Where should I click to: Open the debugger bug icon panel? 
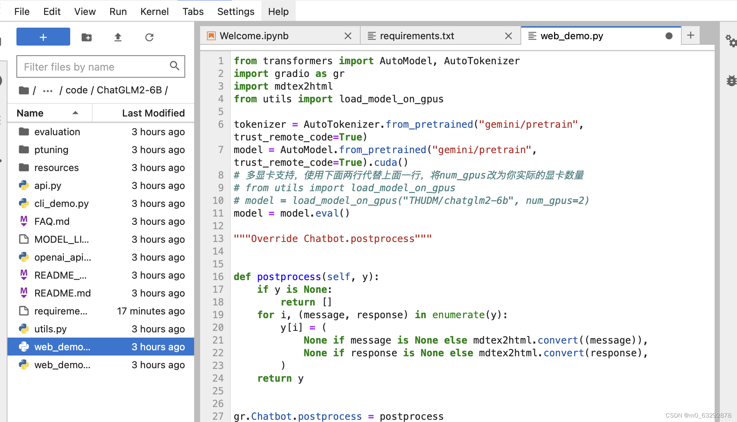(x=731, y=80)
